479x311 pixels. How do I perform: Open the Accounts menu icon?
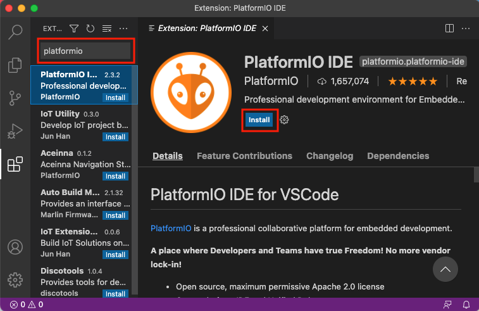(x=15, y=246)
